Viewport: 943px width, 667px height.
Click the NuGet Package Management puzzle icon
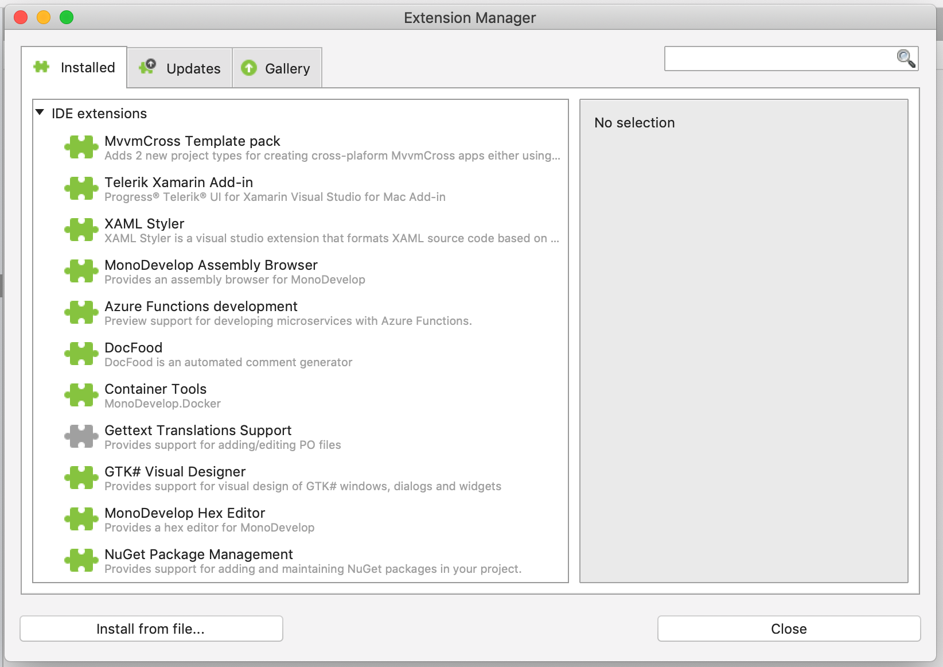[81, 560]
